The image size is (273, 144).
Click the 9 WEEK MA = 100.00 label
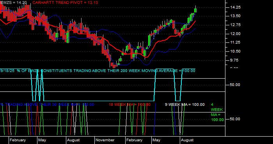185,104
